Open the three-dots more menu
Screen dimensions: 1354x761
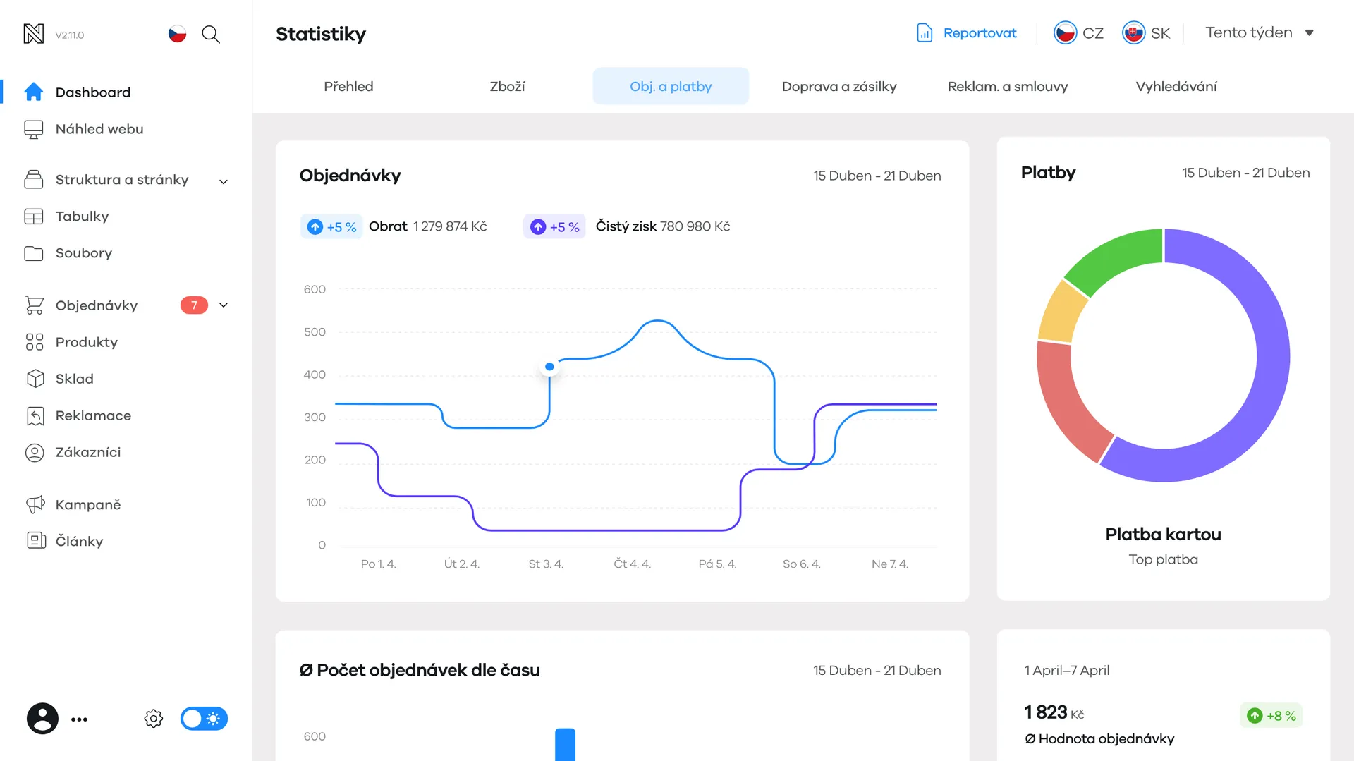(x=80, y=719)
